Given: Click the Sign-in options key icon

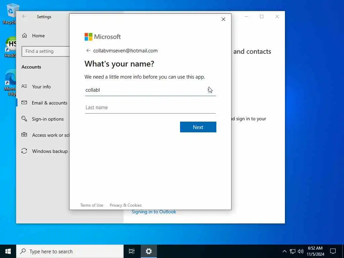Looking at the screenshot, I should tap(24, 119).
